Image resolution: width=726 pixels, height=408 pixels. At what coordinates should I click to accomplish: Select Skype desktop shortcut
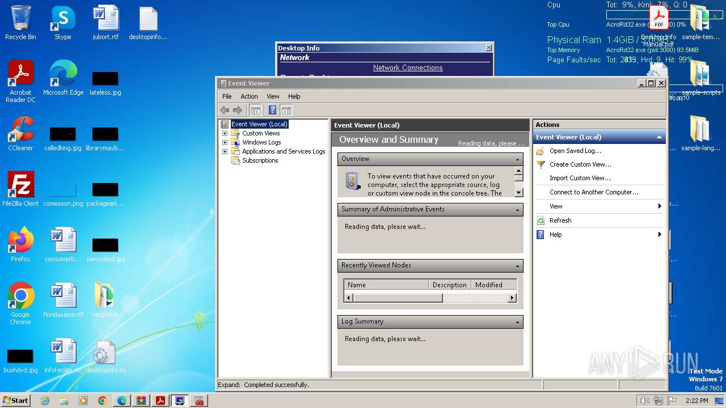point(62,23)
